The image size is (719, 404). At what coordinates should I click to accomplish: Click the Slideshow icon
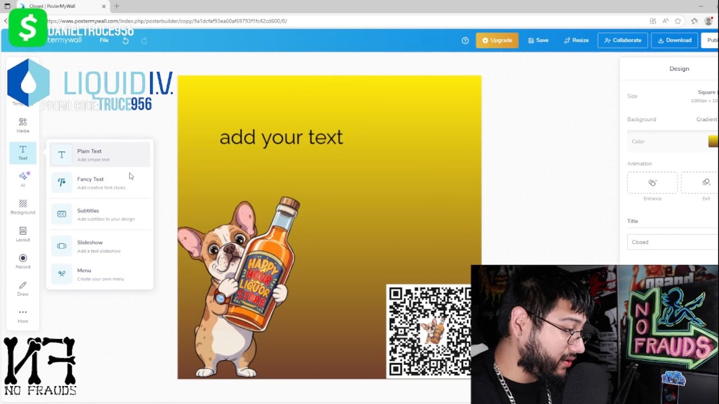[x=62, y=246]
